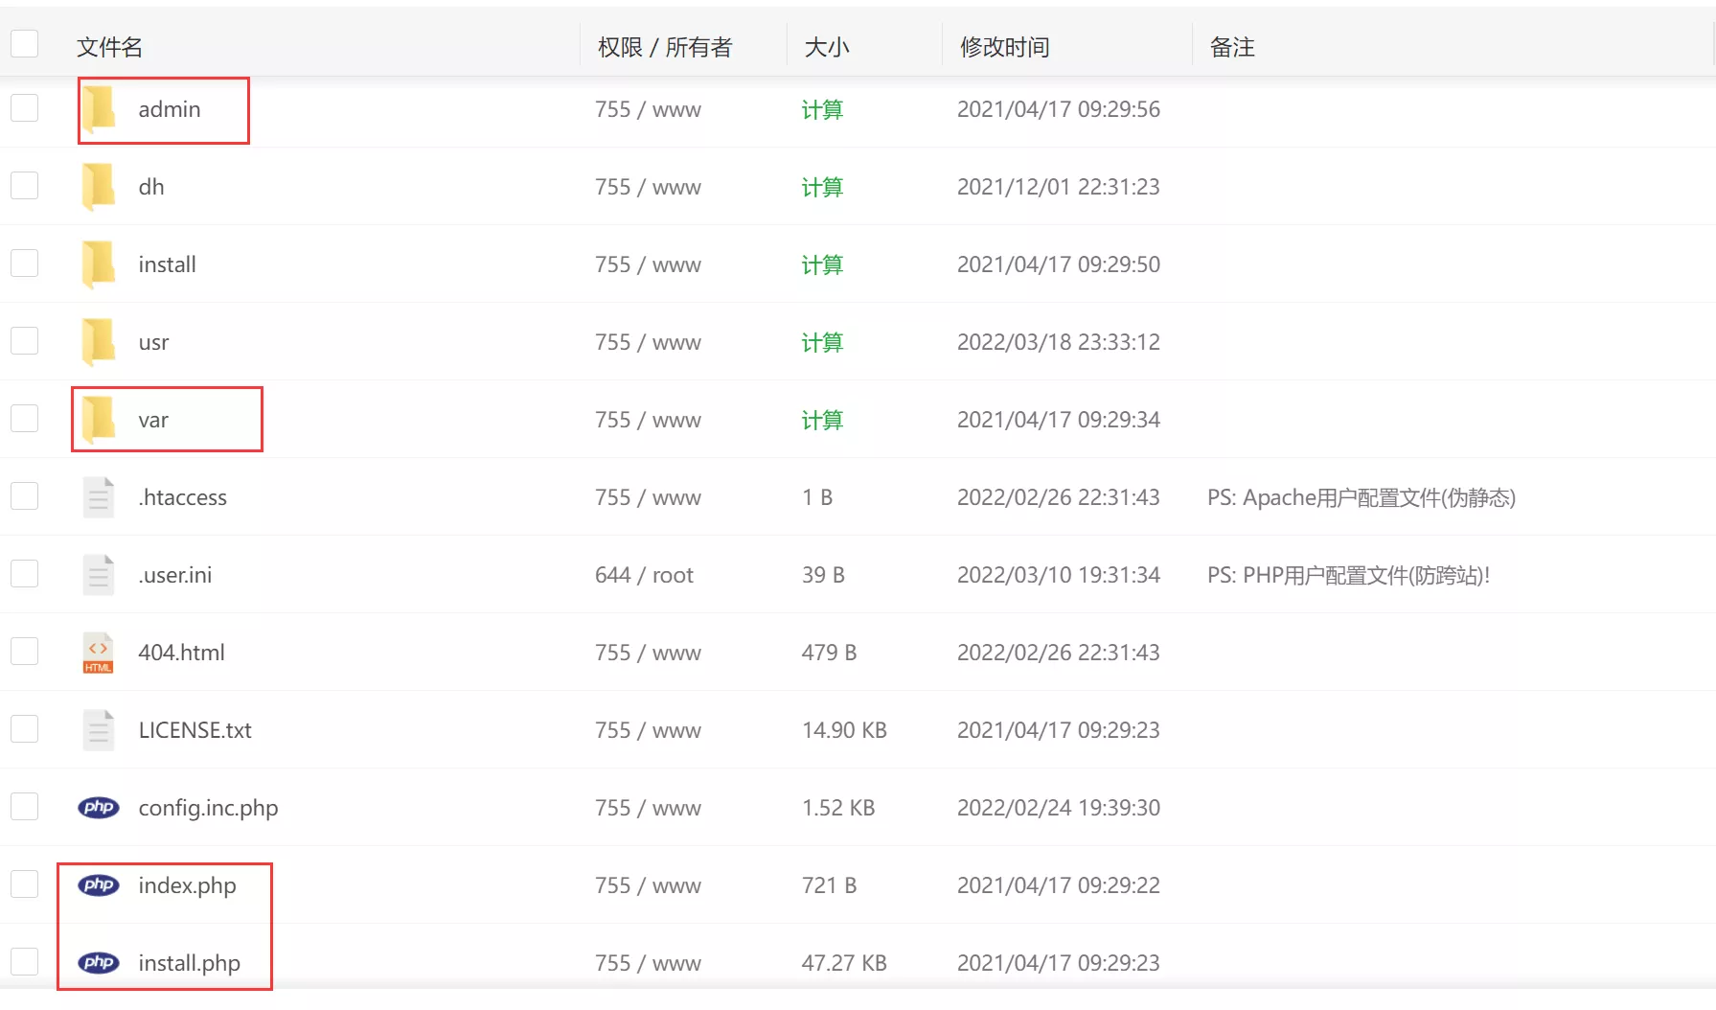Viewport: 1716px width, 1010px height.
Task: Check the .htaccess row checkbox
Action: [24, 495]
